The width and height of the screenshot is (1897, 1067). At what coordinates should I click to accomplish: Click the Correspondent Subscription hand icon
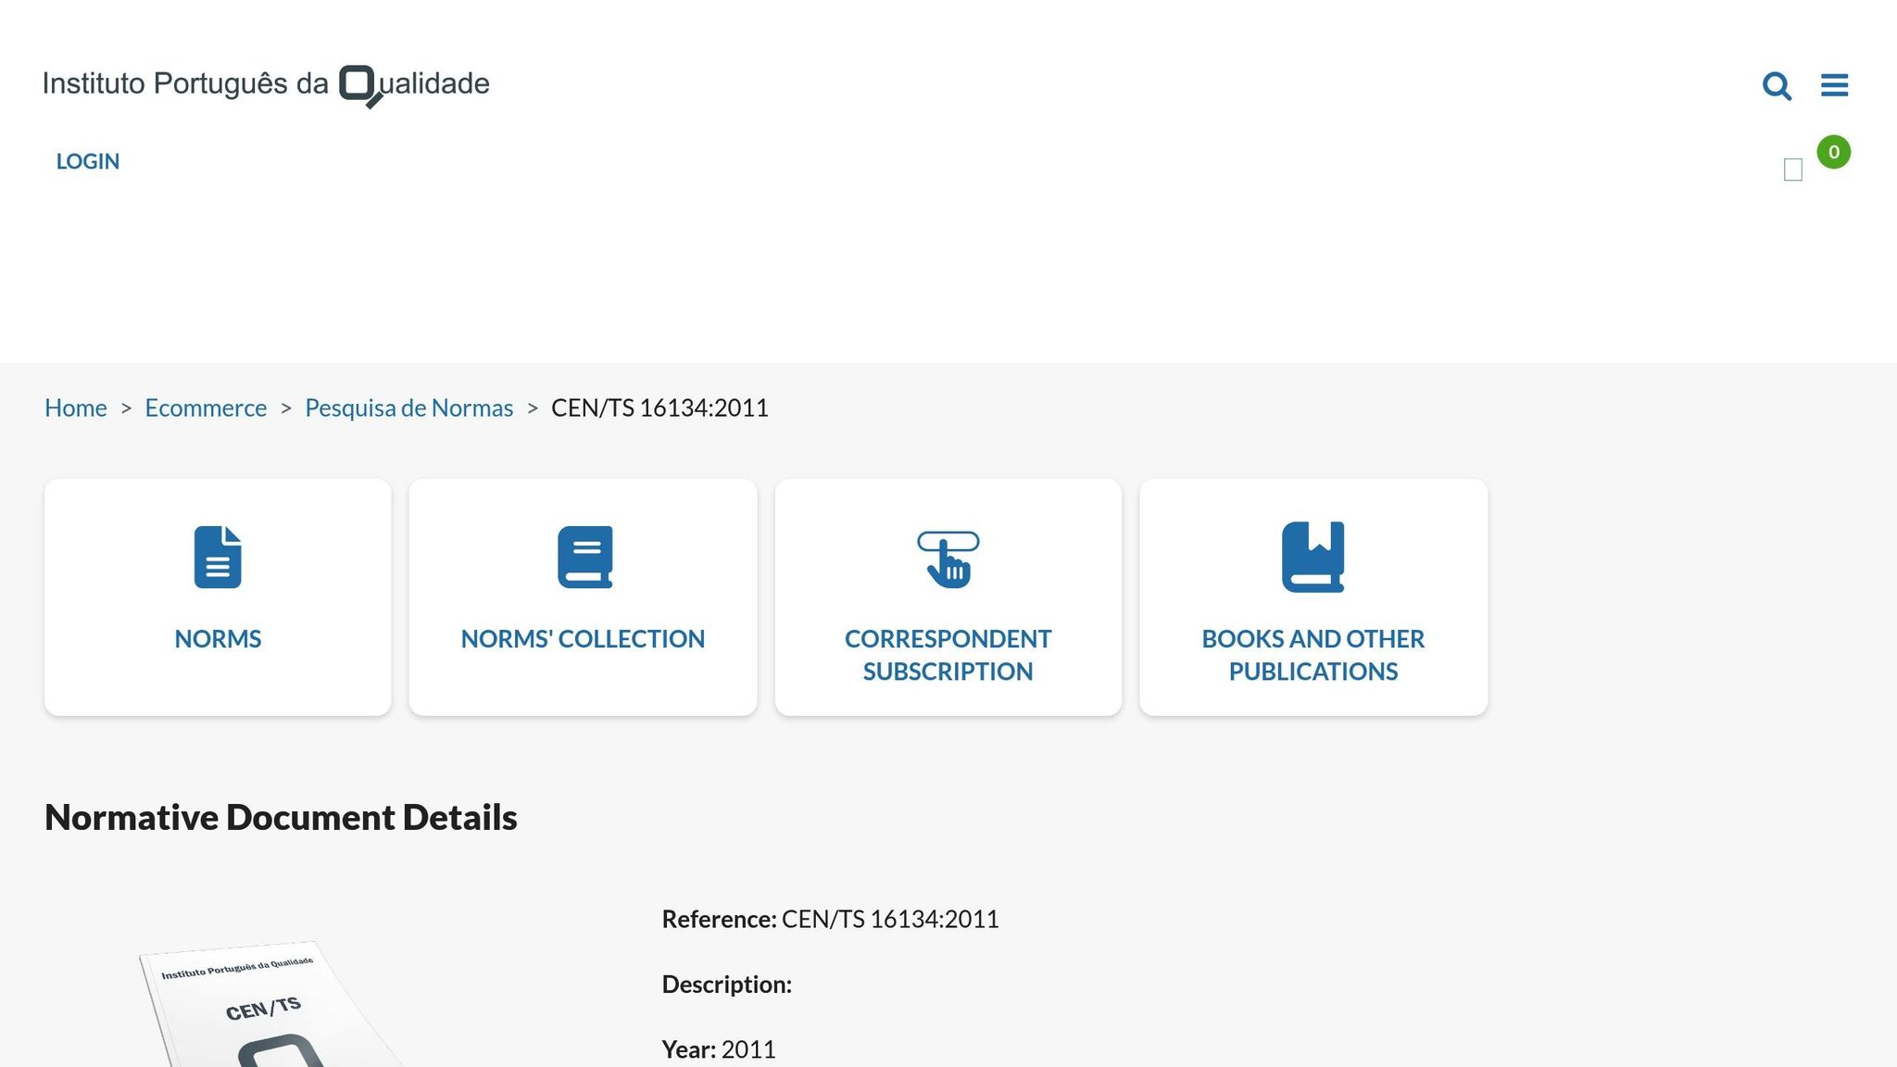tap(948, 559)
